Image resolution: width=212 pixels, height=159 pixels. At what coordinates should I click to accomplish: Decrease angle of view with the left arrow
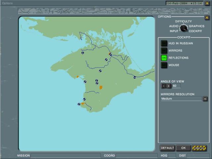click(164, 86)
